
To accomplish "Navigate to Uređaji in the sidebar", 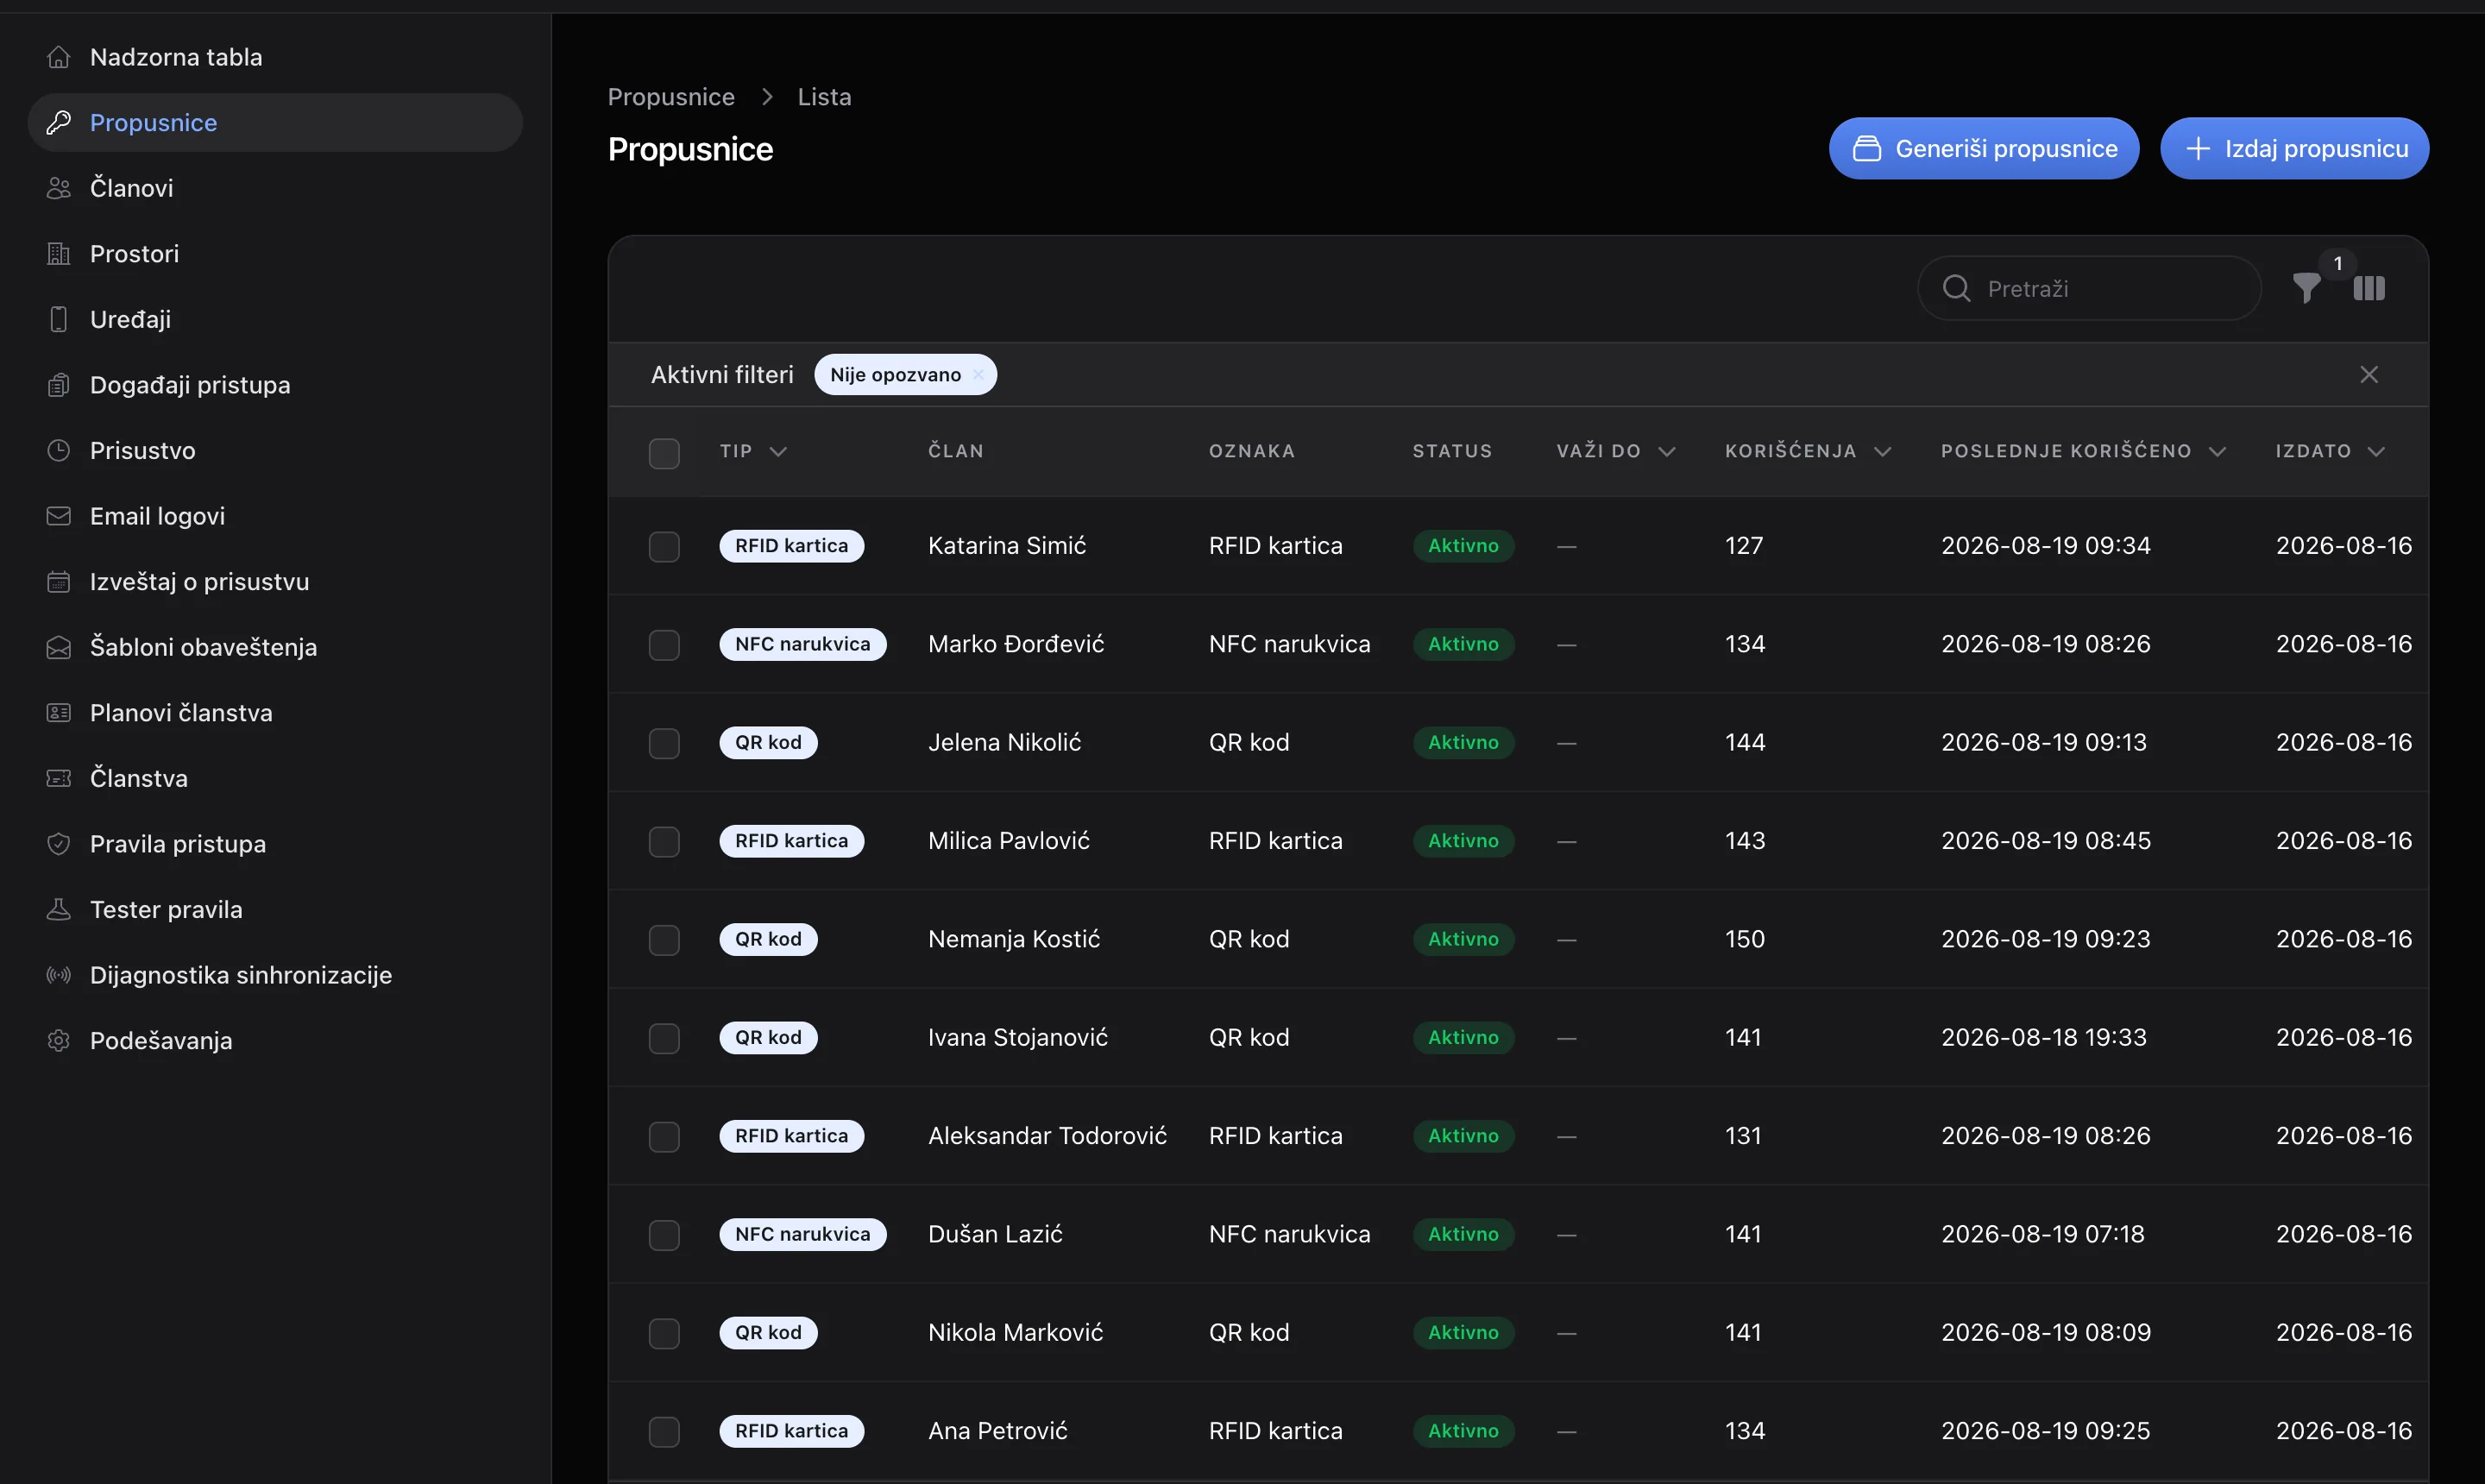I will click(275, 319).
